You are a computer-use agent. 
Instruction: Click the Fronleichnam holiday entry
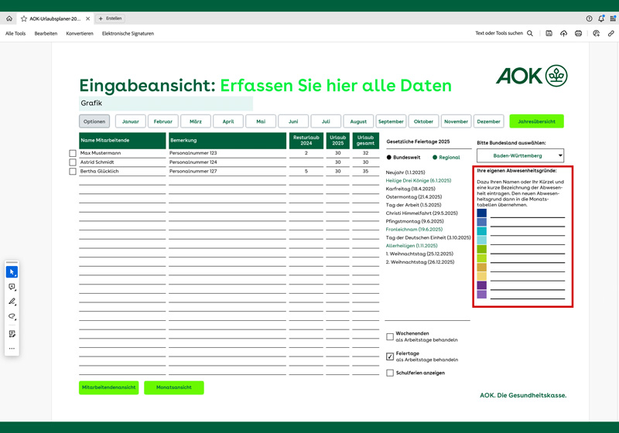[414, 230]
